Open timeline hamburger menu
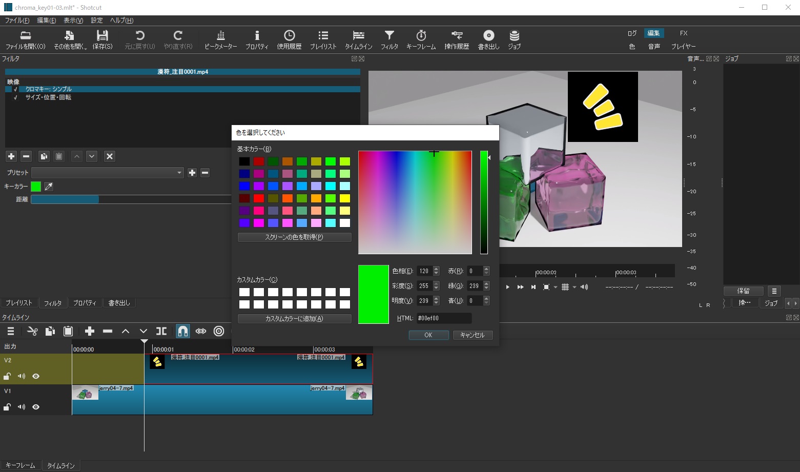This screenshot has width=800, height=472. click(11, 331)
